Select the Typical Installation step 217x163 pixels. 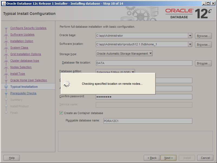pos(24,87)
